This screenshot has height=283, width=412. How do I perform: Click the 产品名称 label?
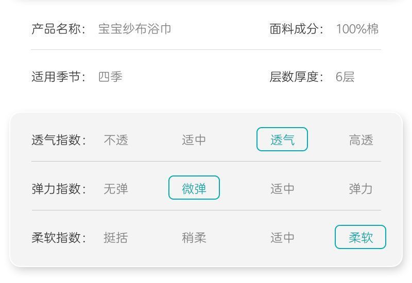tap(59, 29)
